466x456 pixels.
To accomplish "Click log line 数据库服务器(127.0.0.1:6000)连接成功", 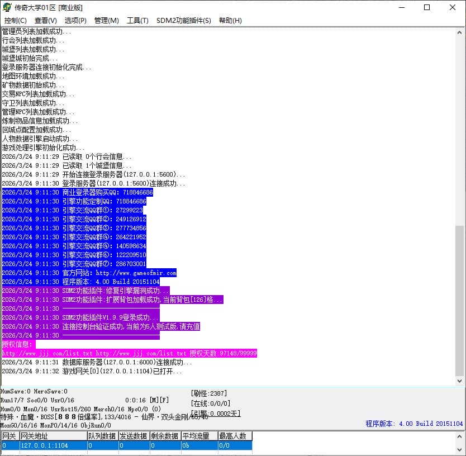I will pos(97,362).
